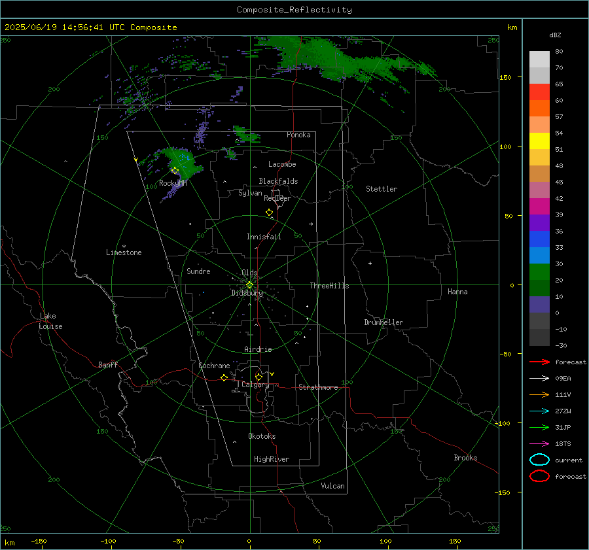Click the magenta 18TS arrow legend icon

[x=539, y=444]
